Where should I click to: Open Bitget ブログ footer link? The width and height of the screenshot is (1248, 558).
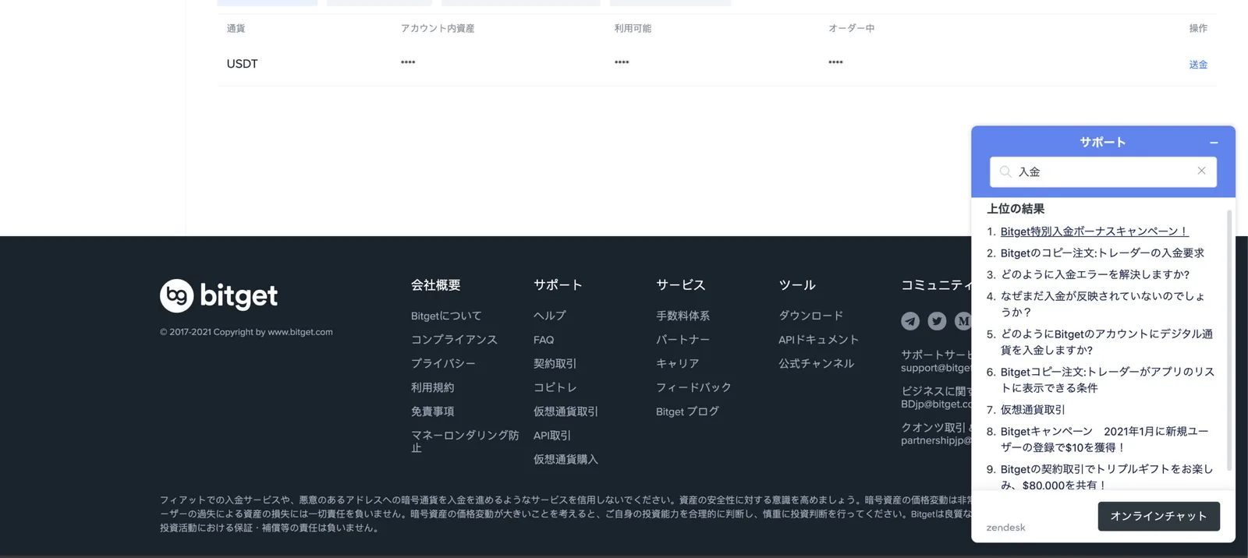(x=687, y=411)
